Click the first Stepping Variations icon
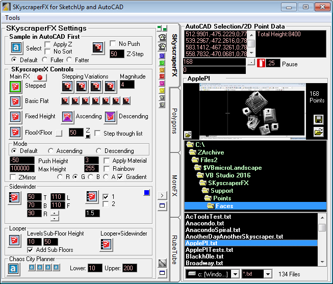The width and height of the screenshot is (333, 284). 67,87
